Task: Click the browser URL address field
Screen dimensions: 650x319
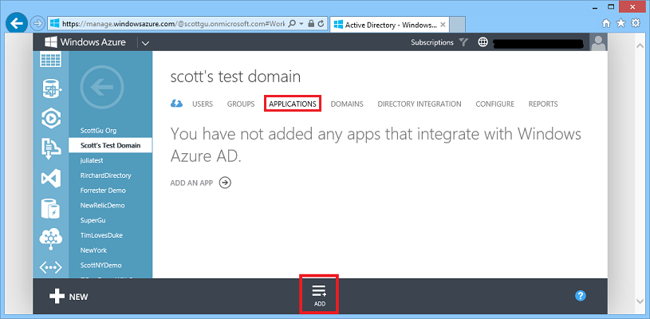Action: pyautogui.click(x=173, y=24)
